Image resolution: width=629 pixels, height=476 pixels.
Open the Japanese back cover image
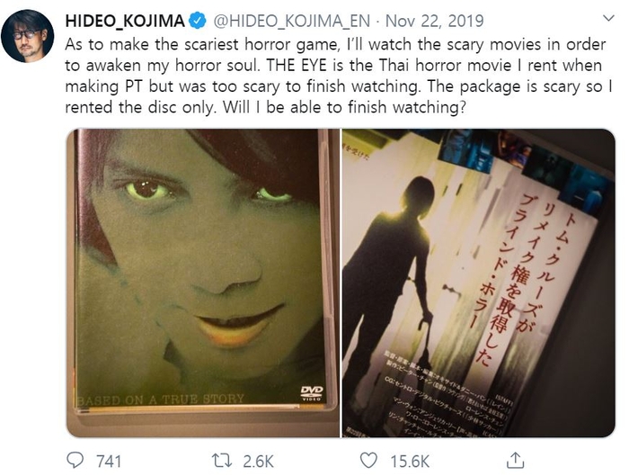click(479, 283)
